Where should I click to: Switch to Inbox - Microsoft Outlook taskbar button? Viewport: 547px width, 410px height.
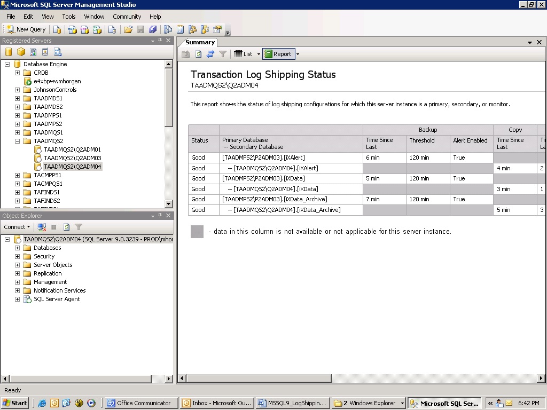coord(217,403)
